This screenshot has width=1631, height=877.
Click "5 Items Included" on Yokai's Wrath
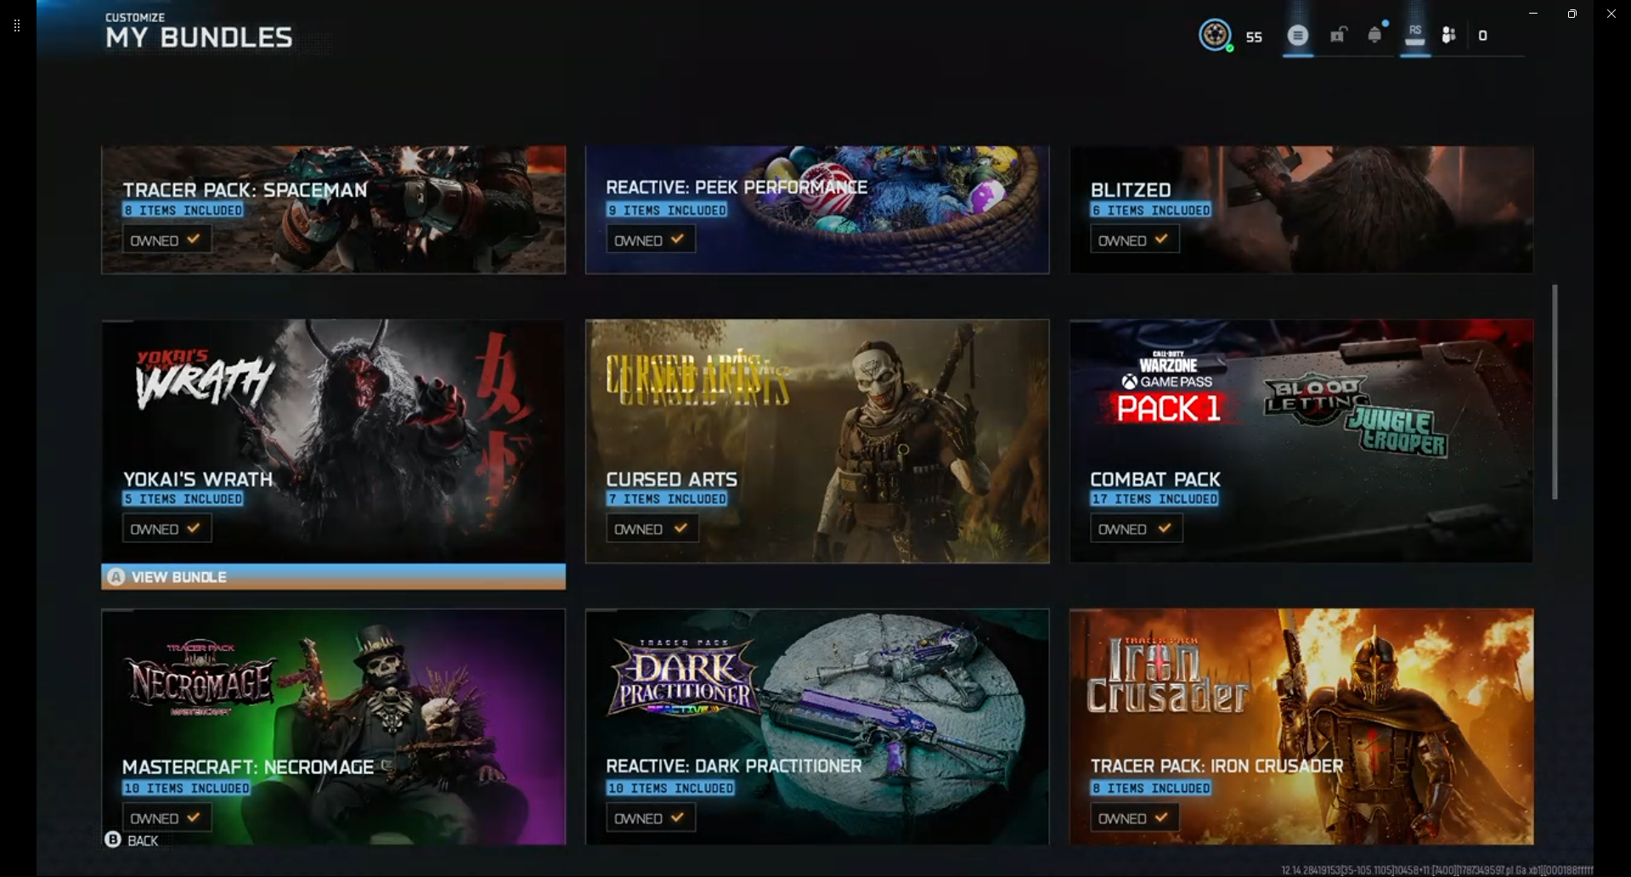coord(183,499)
